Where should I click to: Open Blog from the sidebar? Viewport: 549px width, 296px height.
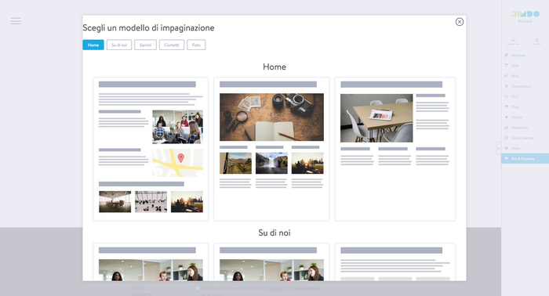525,76
